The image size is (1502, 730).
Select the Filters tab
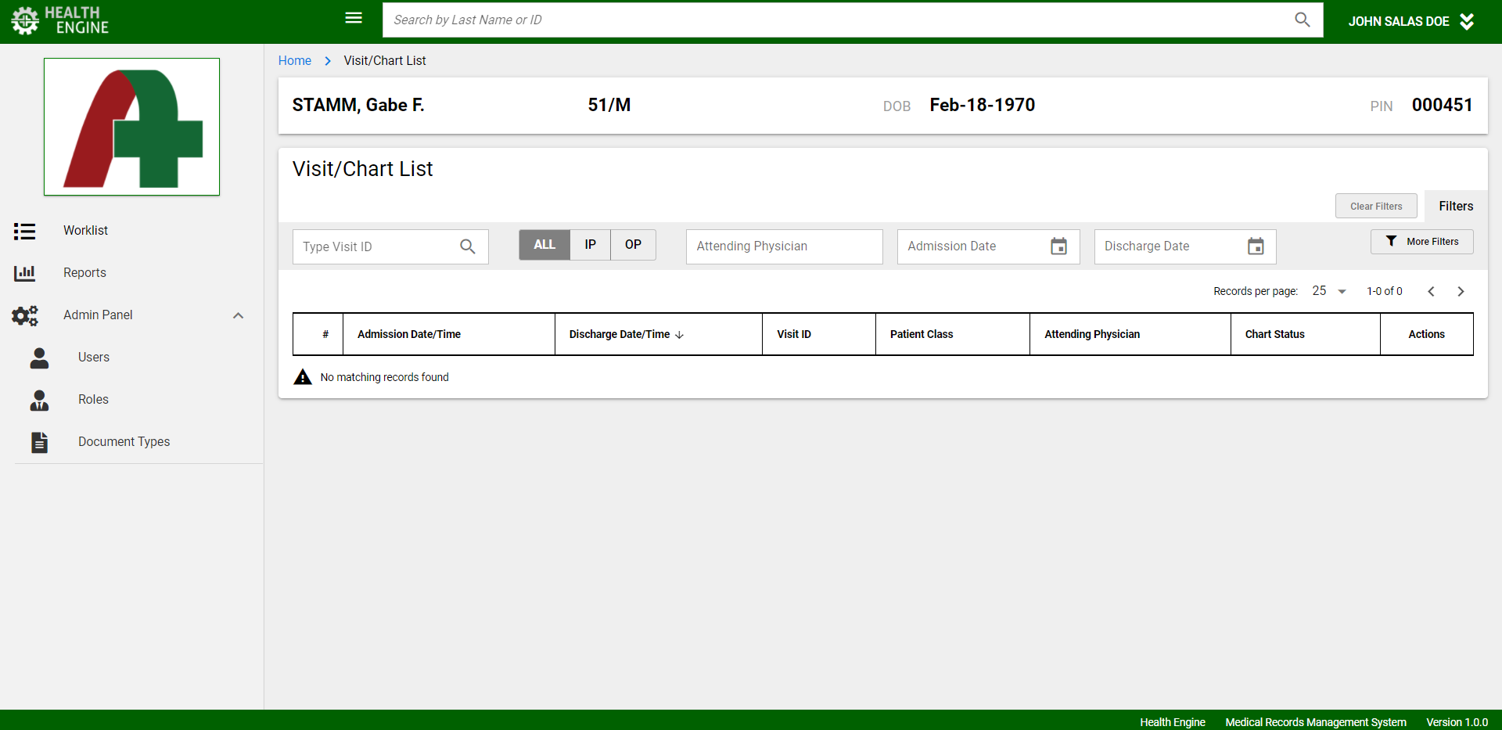pyautogui.click(x=1456, y=207)
